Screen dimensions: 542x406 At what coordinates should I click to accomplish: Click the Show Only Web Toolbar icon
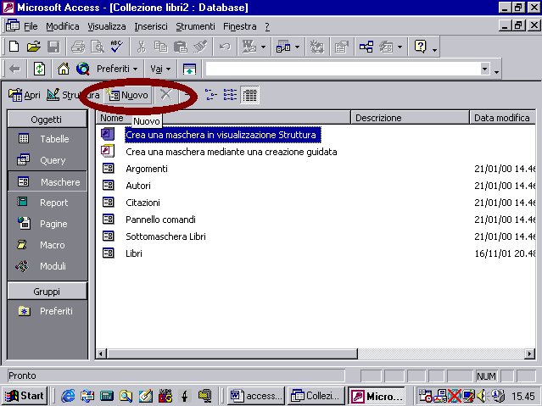(x=189, y=70)
